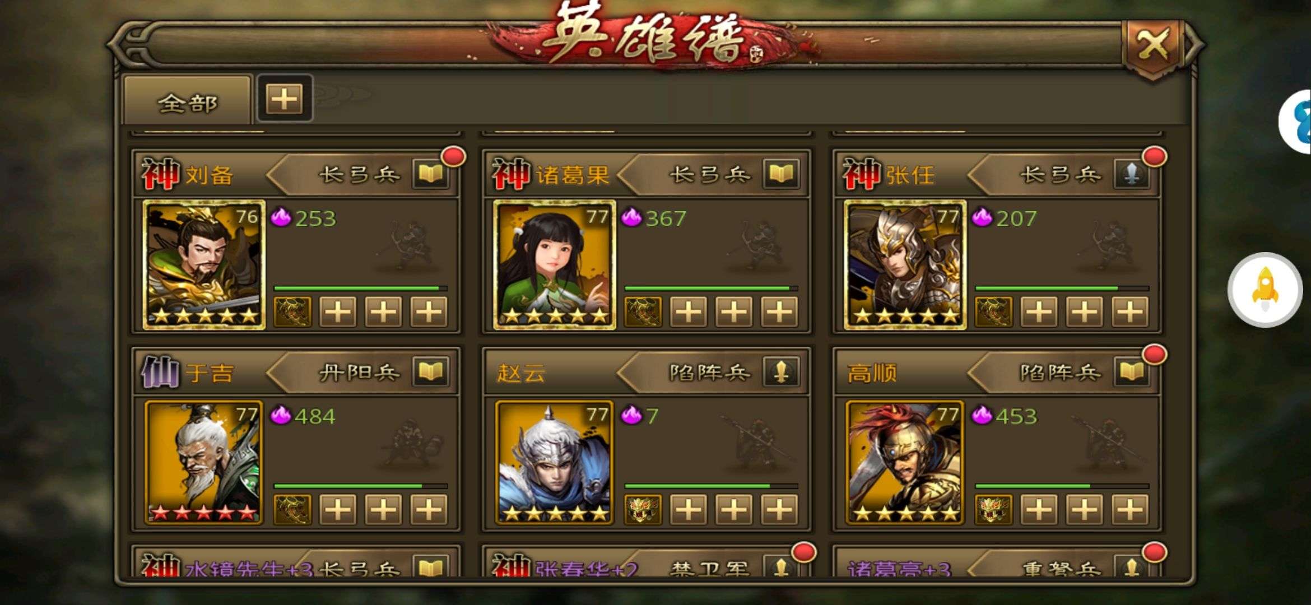
Task: Select 张任 hero portrait
Action: [x=905, y=264]
